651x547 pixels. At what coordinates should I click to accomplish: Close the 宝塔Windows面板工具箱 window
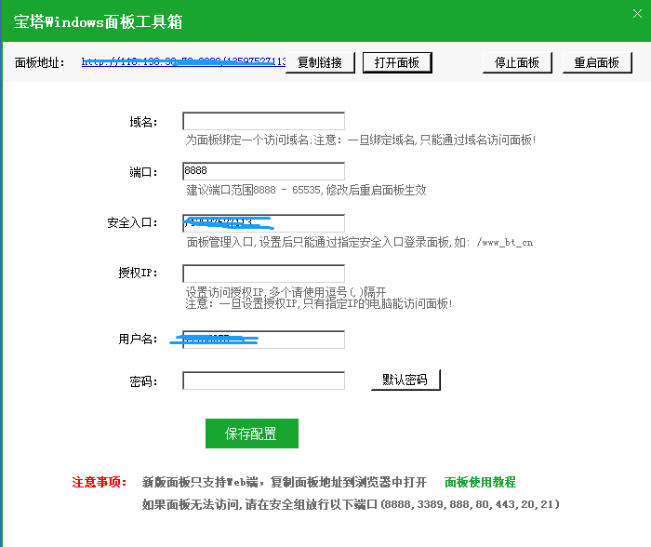(x=637, y=14)
